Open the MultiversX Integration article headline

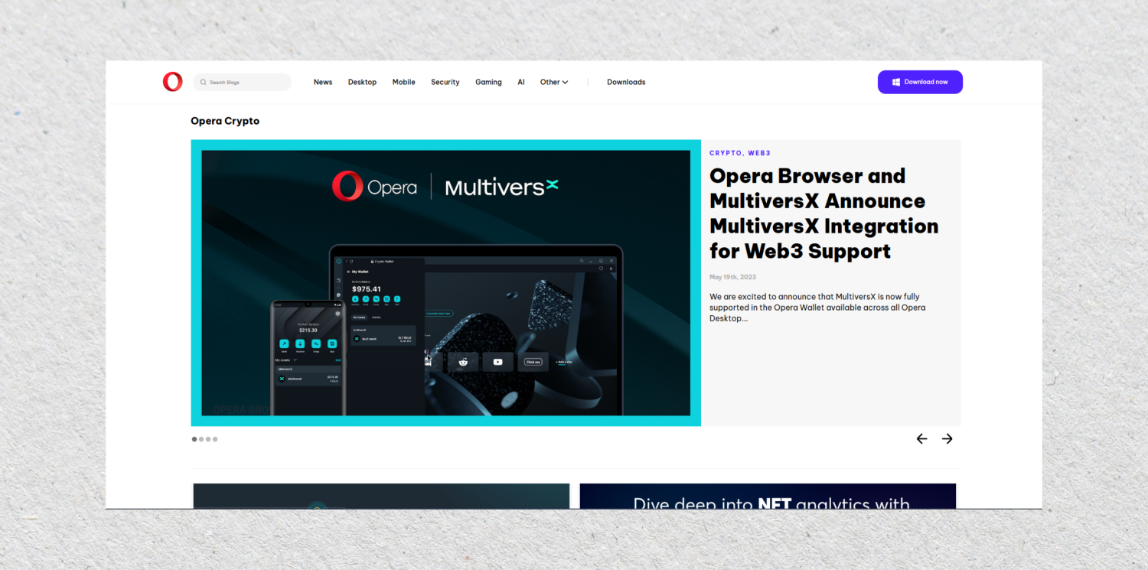click(823, 213)
